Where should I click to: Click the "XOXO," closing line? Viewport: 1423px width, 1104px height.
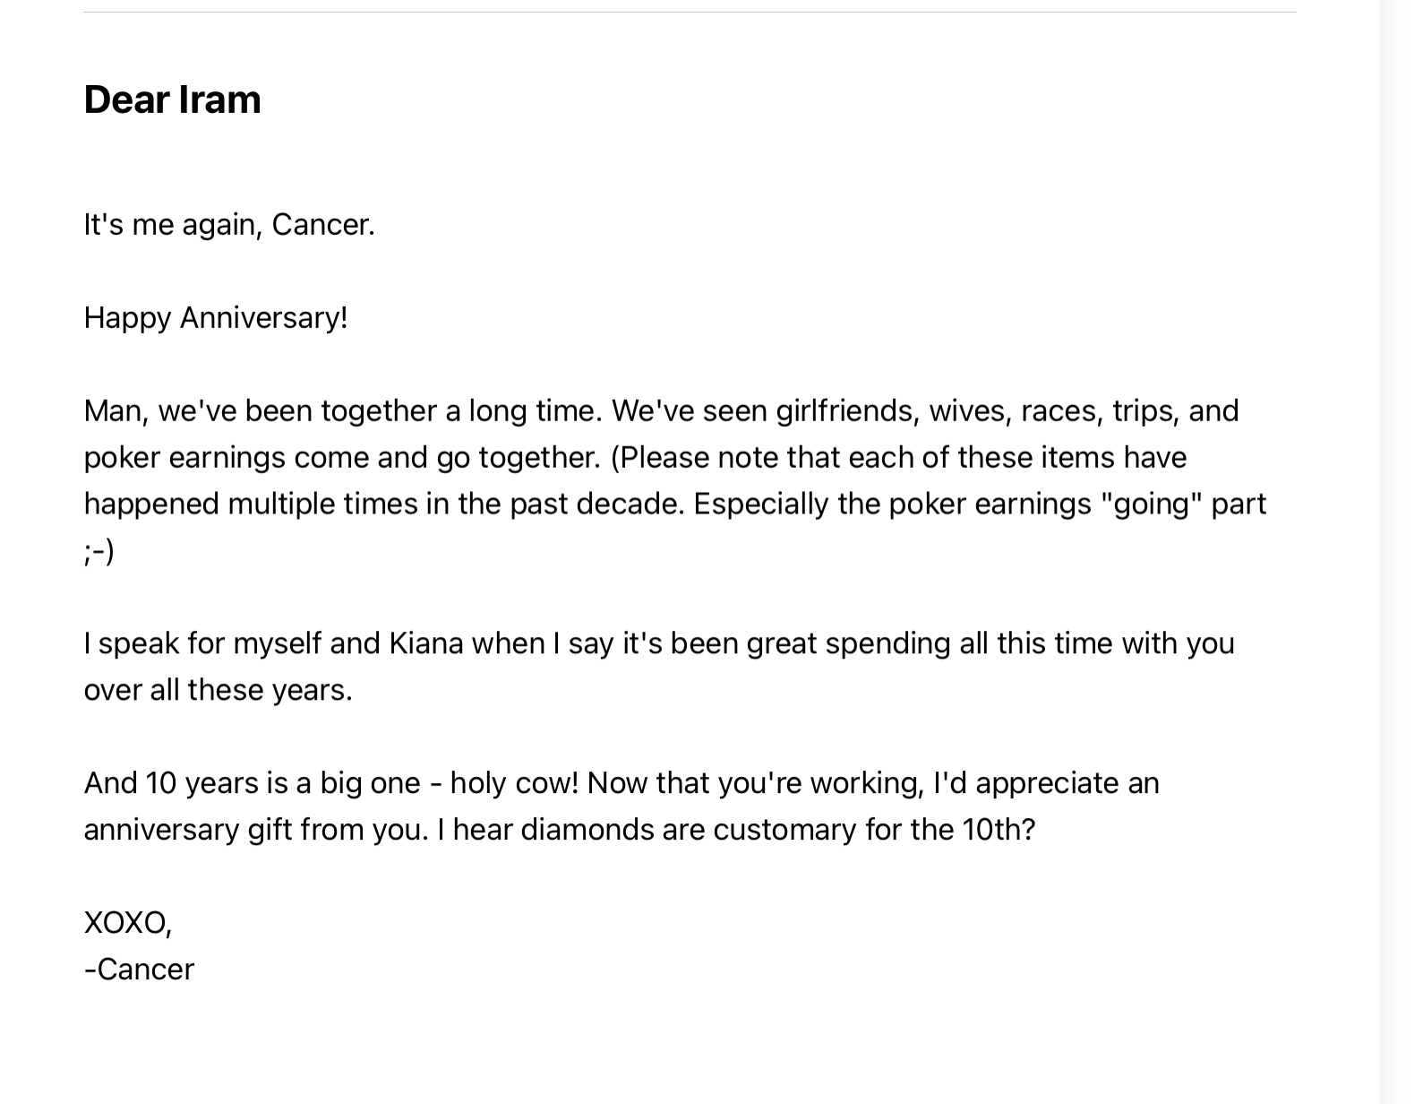pyautogui.click(x=128, y=923)
